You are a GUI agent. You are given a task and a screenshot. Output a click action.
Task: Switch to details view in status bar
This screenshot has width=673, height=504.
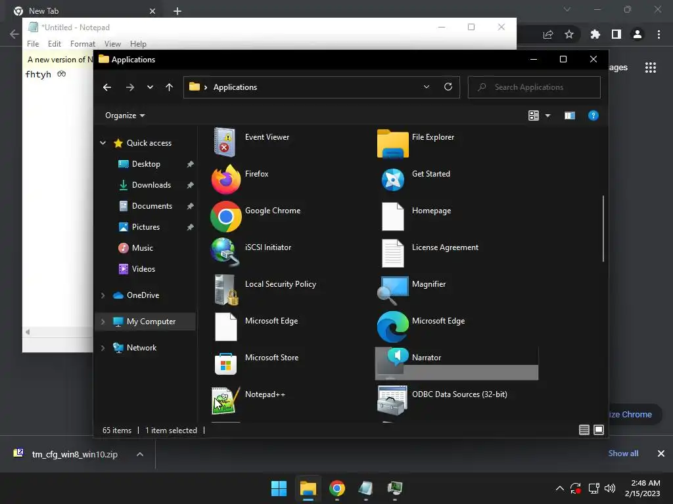click(584, 430)
